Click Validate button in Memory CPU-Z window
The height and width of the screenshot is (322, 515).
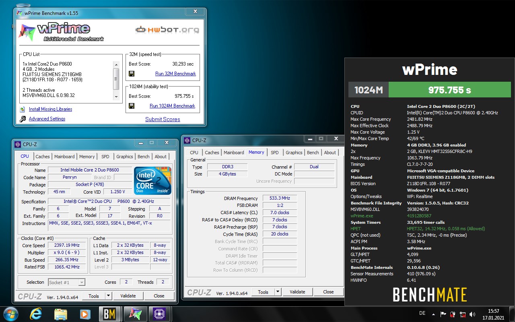tap(297, 292)
